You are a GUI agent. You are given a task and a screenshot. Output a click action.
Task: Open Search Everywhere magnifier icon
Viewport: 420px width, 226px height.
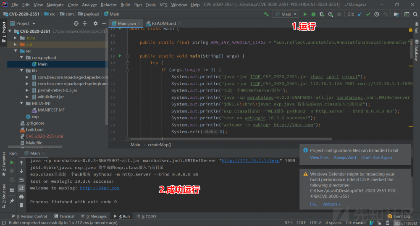pos(415,14)
